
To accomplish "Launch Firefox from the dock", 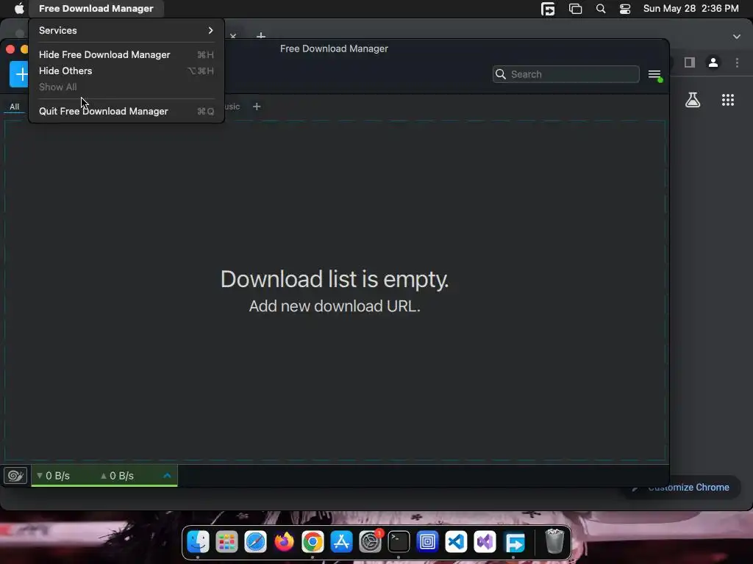I will click(284, 542).
